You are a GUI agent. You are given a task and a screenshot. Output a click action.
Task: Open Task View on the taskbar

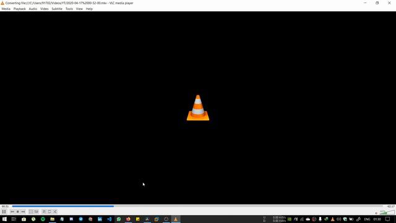(14, 219)
